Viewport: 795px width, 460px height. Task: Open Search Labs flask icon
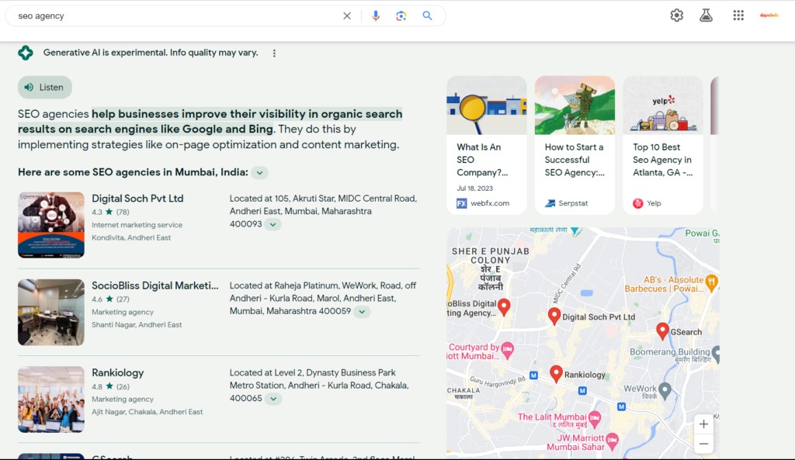(706, 16)
